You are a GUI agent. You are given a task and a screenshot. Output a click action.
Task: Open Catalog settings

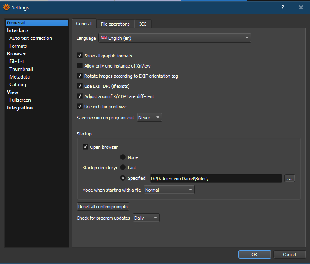click(x=18, y=85)
